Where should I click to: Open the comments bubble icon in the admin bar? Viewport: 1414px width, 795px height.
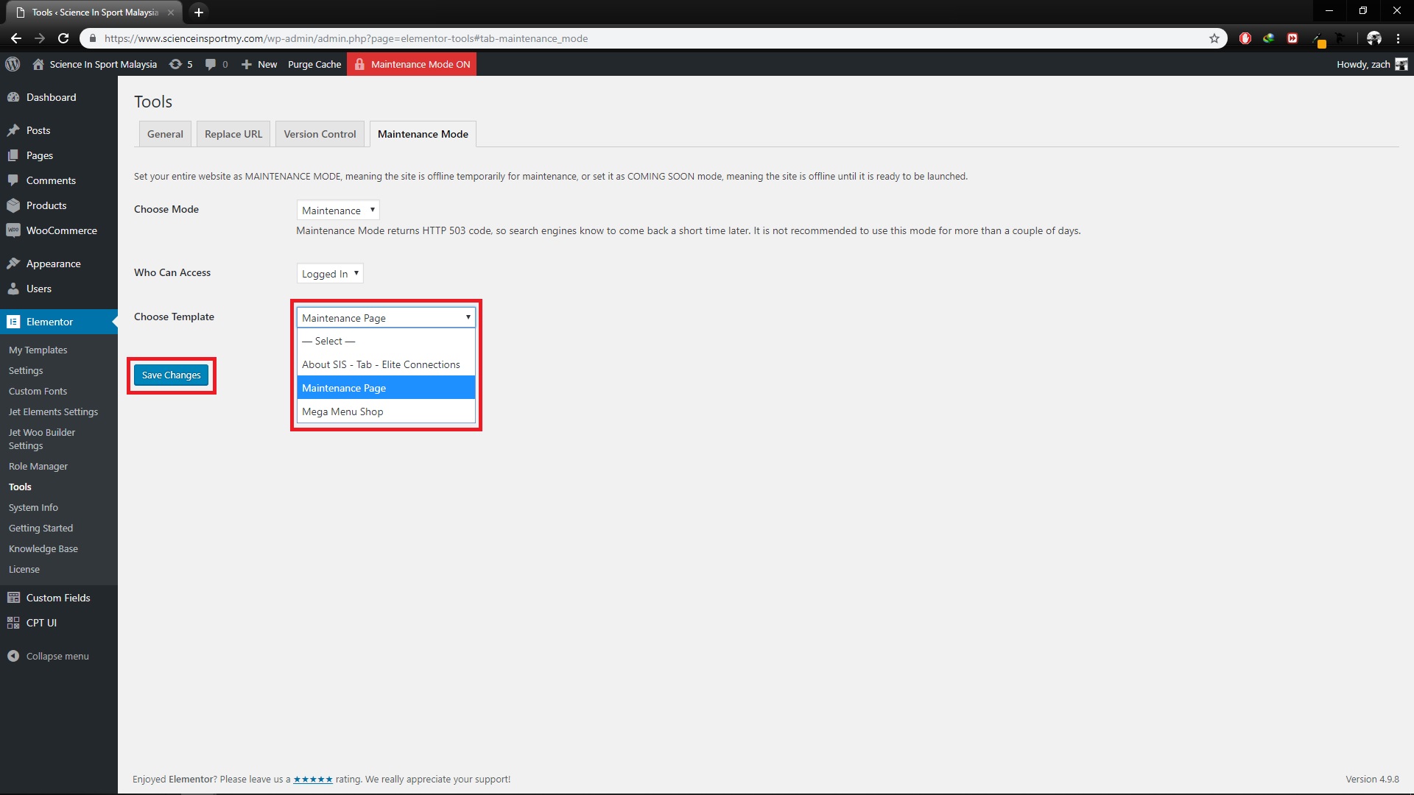point(211,64)
